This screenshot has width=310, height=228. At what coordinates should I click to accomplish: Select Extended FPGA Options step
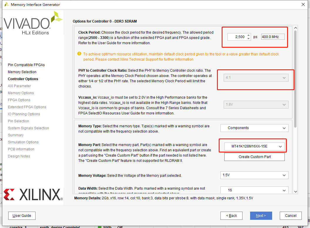tap(27, 107)
